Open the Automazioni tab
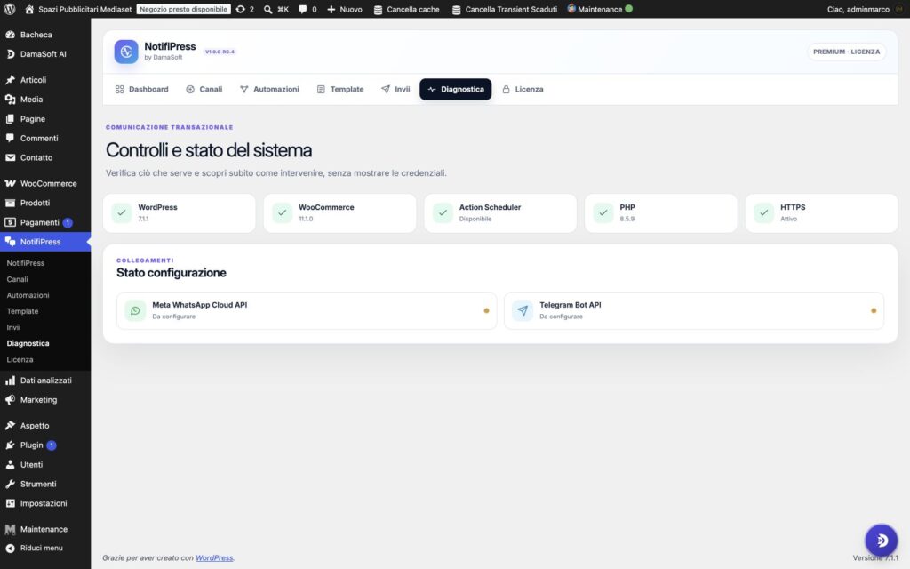The width and height of the screenshot is (910, 569). (269, 90)
